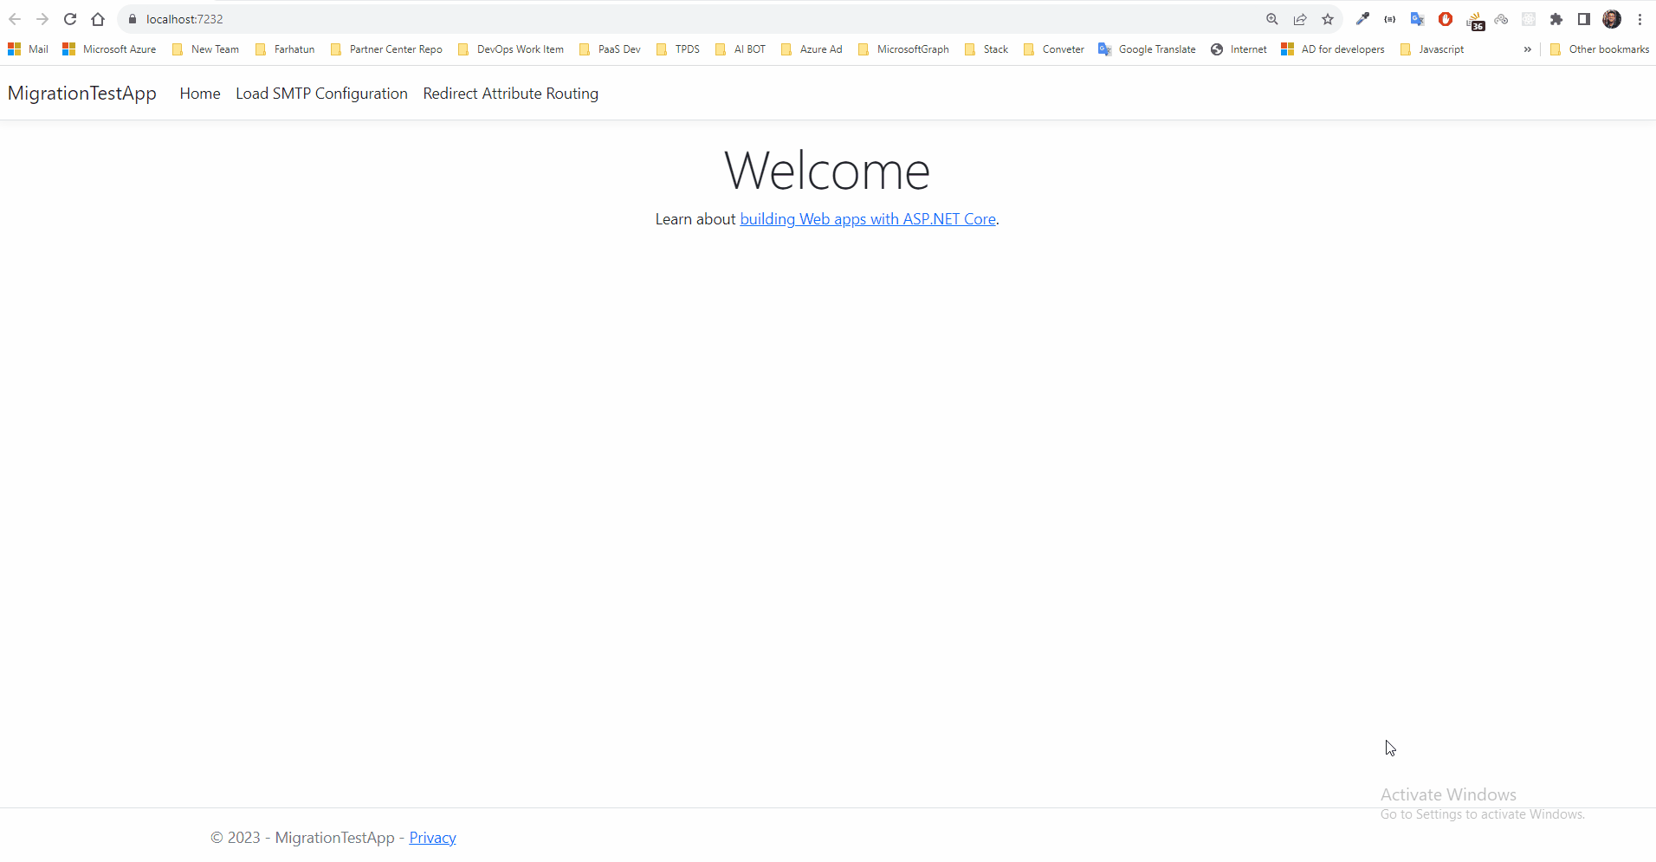
Task: Click the extension showing 36 badge
Action: click(1474, 19)
